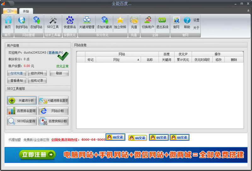Click the 关键词 column header

tap(167, 60)
